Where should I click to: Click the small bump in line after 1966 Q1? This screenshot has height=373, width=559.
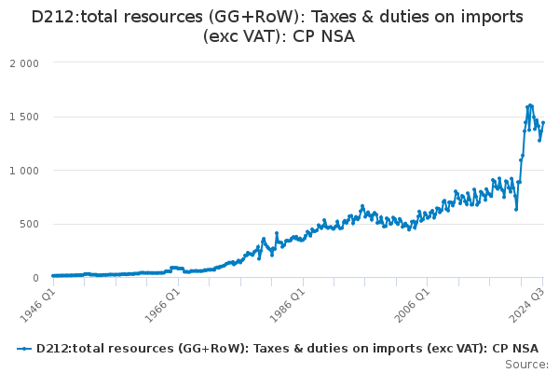coord(174,267)
